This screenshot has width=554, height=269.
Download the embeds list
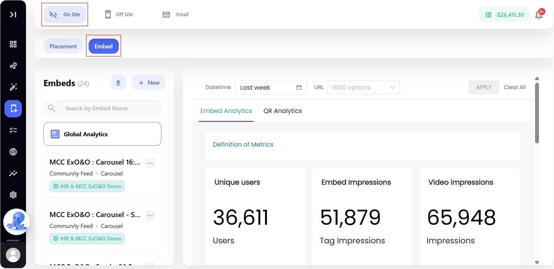118,83
